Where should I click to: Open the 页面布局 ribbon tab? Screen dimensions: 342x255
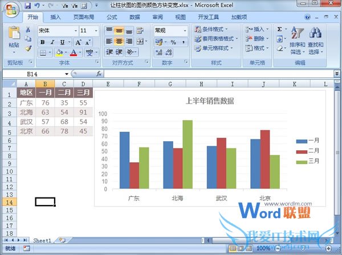point(84,17)
